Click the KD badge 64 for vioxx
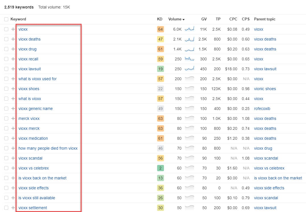This screenshot has width=306, height=212. (161, 29)
